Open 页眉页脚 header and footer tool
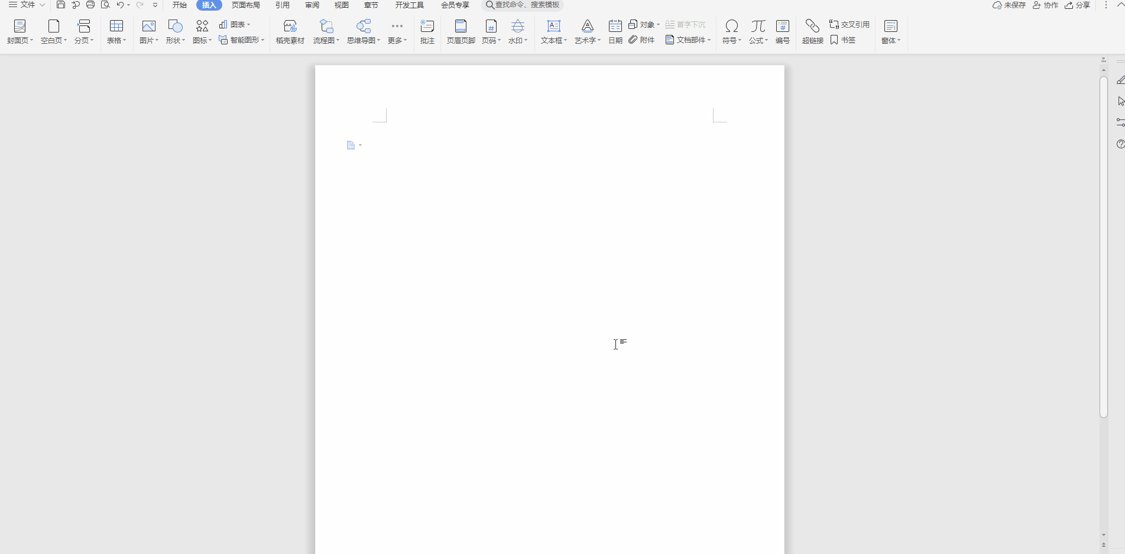 pos(461,31)
